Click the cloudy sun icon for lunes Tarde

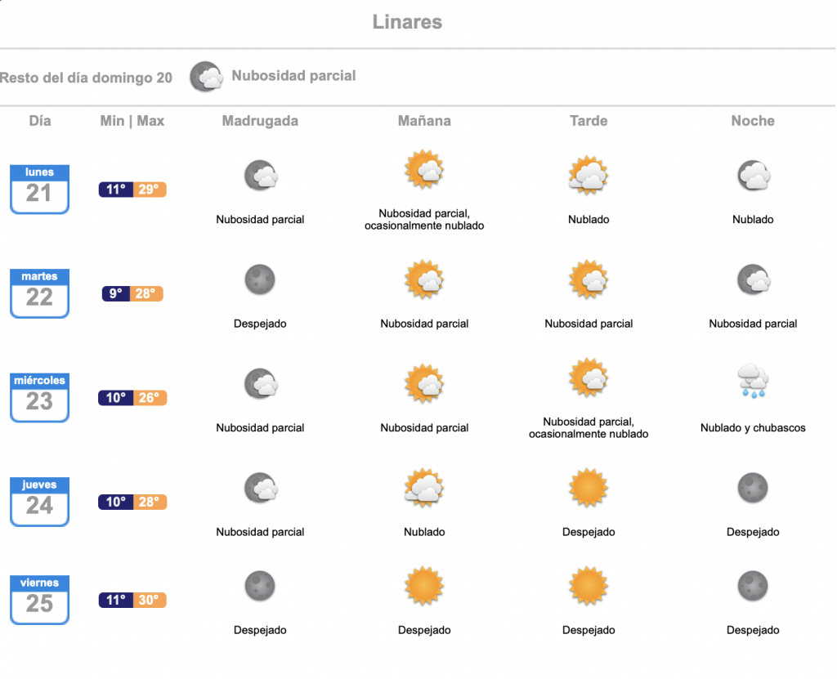tap(589, 175)
